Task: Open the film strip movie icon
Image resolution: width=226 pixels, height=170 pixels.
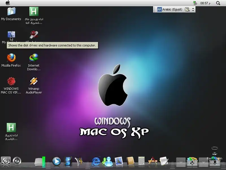Action: [68, 161]
